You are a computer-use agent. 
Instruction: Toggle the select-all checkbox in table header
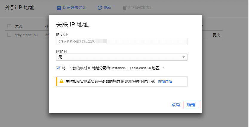[9, 26]
